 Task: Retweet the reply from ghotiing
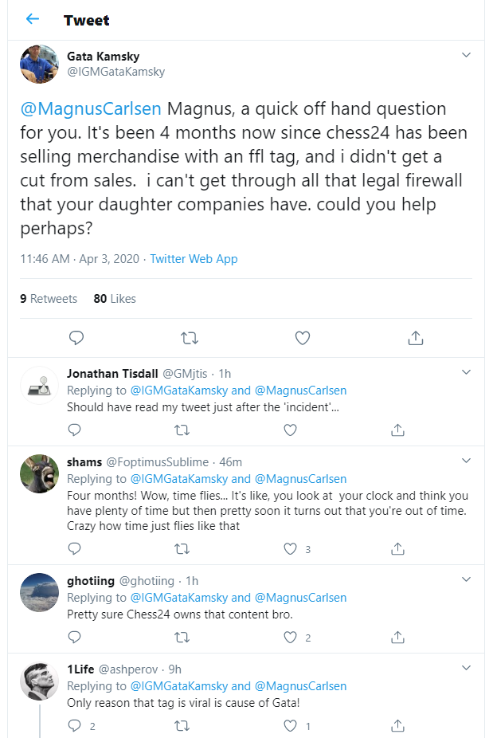(x=182, y=637)
